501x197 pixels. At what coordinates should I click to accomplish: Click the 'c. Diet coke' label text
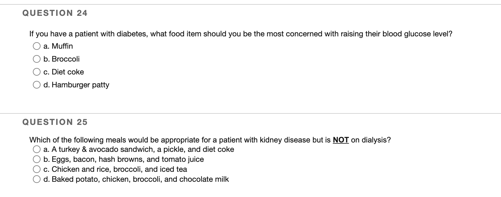point(64,72)
